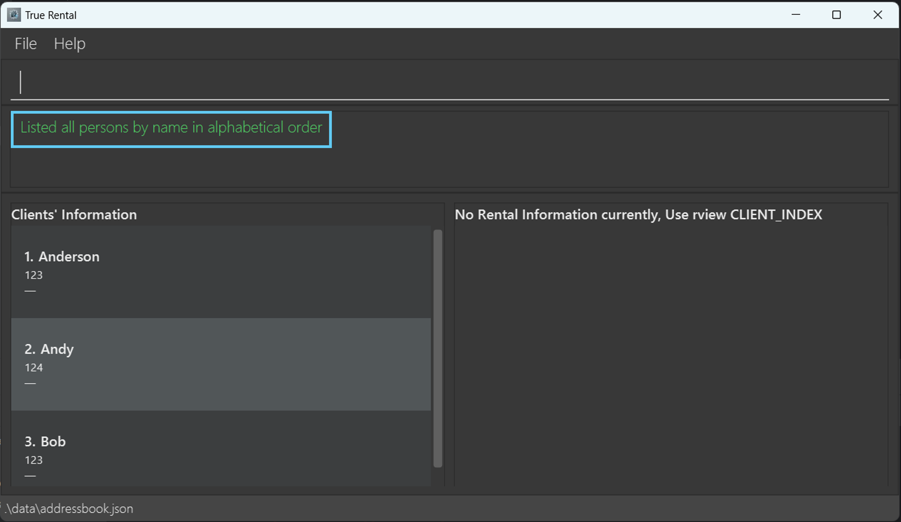
Task: Minimize the True Rental window
Action: click(x=796, y=15)
